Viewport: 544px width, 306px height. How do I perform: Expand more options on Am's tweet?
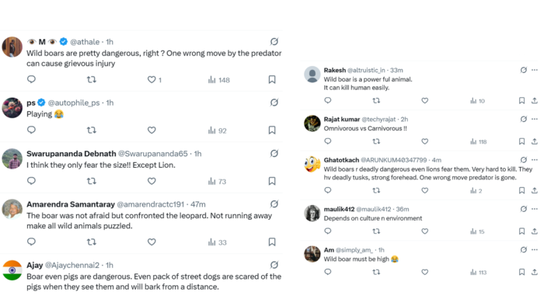535,249
